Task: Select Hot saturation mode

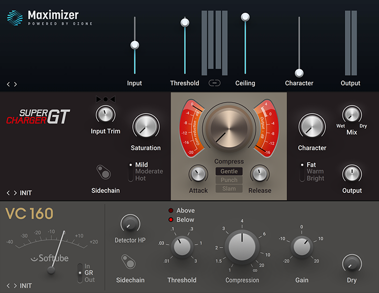Action: (141, 178)
